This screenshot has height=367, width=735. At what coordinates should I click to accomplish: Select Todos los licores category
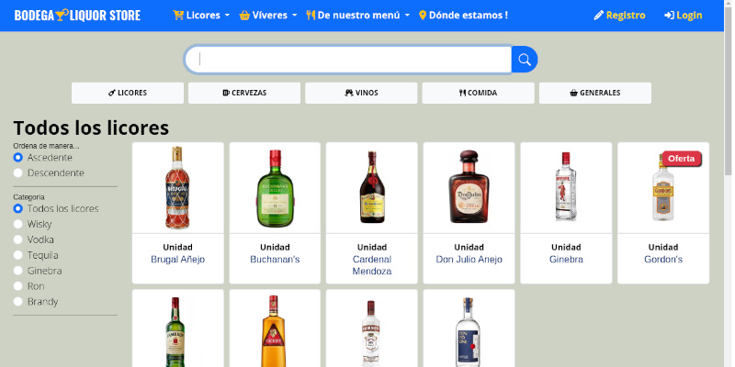pos(17,208)
